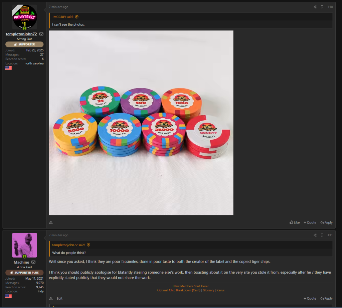Click Machine's 9,745 reaction score

tap(40, 287)
